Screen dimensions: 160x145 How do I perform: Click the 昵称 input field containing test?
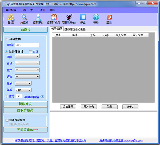[x=27, y=45]
